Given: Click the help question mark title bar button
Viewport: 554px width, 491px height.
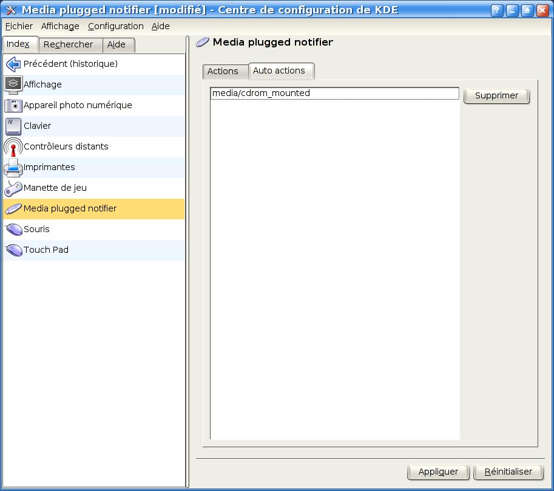Looking at the screenshot, I should (497, 10).
